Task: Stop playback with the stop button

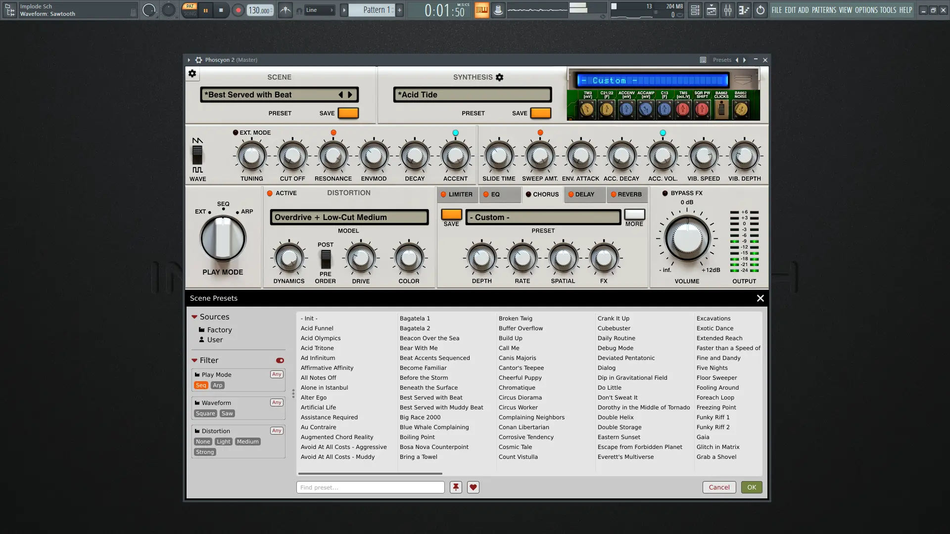Action: pos(221,10)
